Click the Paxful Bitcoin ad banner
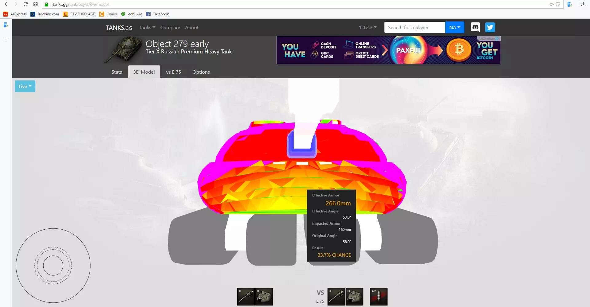 pos(388,50)
